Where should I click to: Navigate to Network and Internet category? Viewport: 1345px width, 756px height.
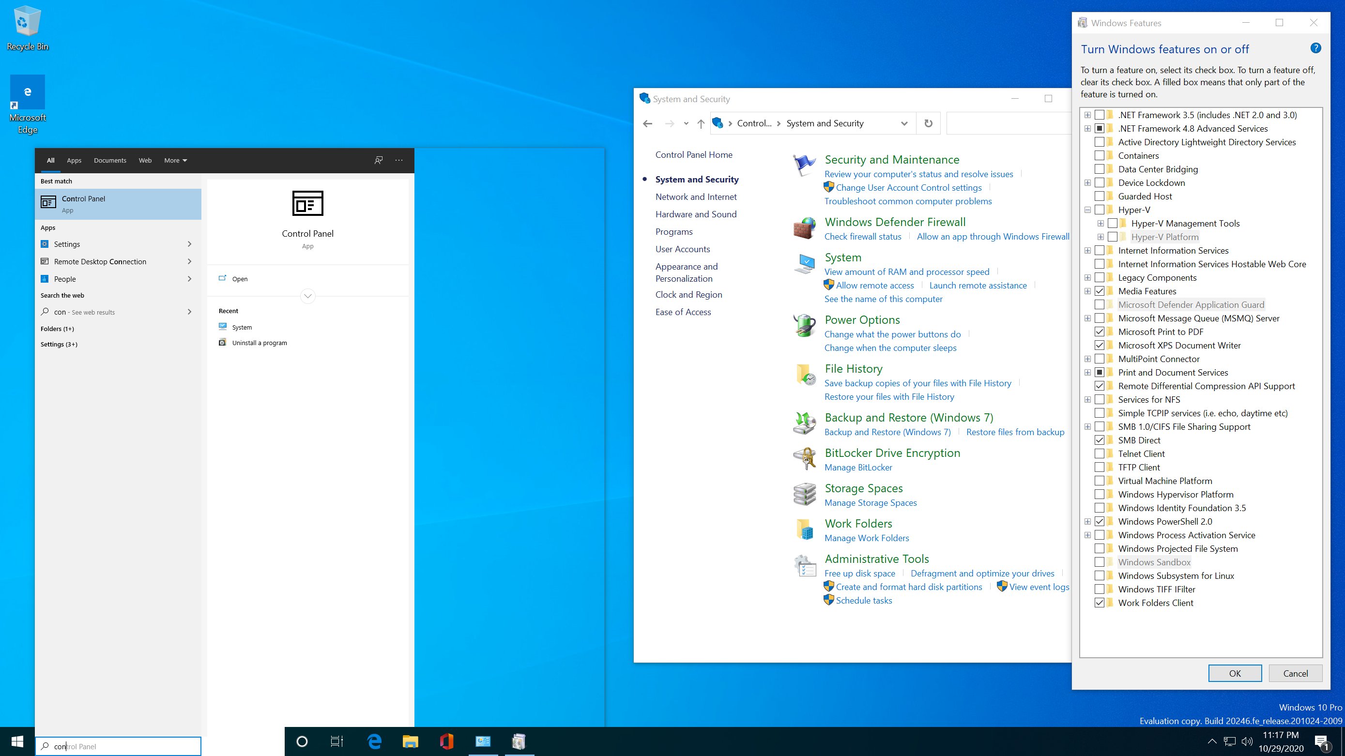coord(696,197)
